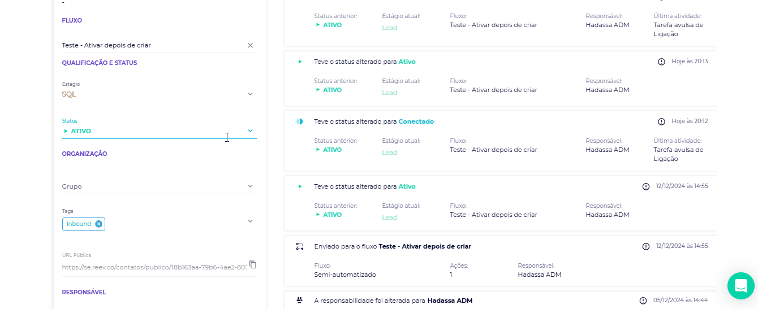Screen dimensions: 758x309
Task: Click timestamp Hoje às 20:13
Action: (690, 62)
